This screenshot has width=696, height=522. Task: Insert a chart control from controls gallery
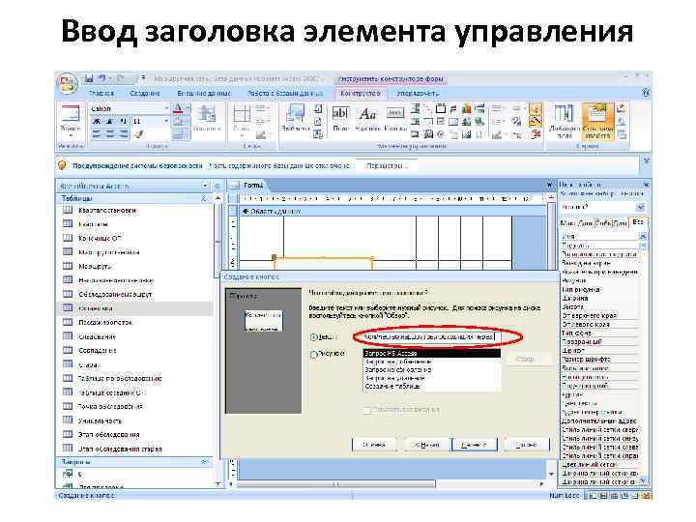467,108
